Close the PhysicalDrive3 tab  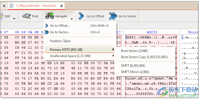tap(61, 6)
